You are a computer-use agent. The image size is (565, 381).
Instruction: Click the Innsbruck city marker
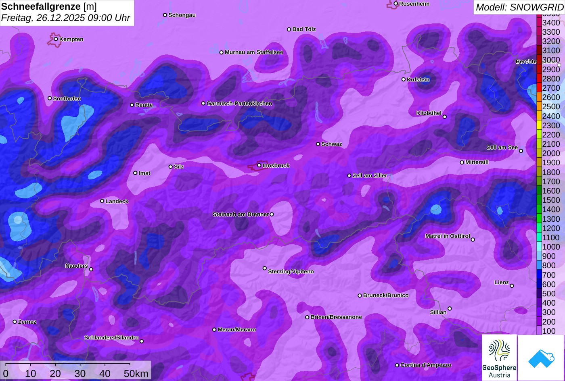(x=259, y=165)
